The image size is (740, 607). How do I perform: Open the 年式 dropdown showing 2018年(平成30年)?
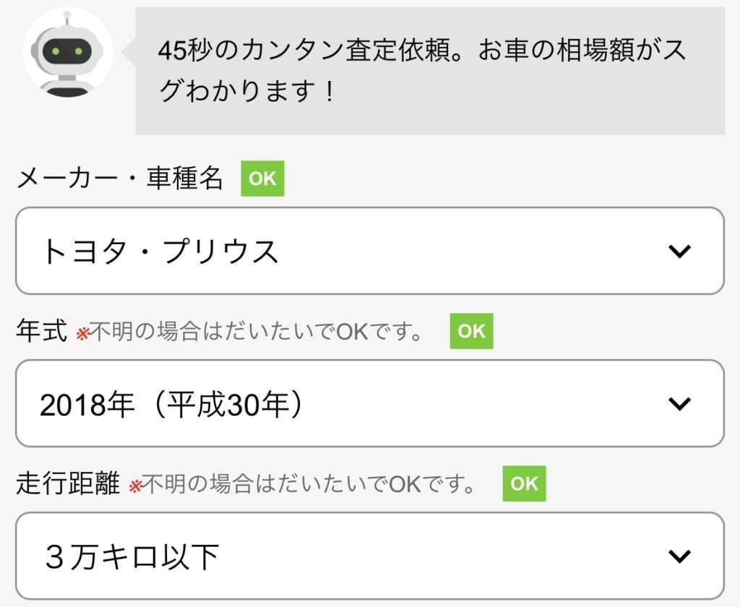click(x=370, y=403)
